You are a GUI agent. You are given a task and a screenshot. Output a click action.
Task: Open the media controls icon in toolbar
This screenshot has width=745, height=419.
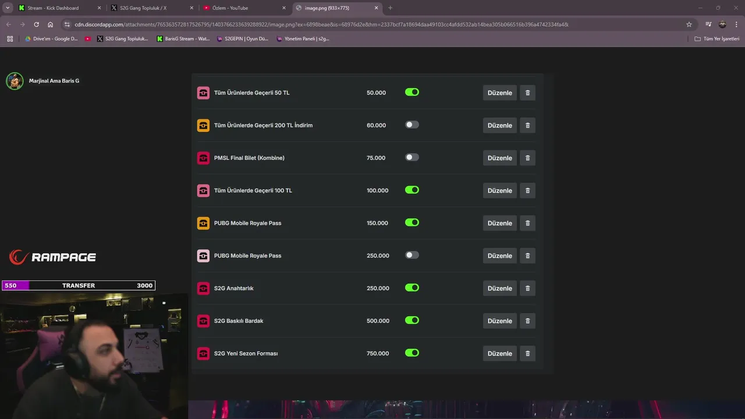tap(708, 24)
